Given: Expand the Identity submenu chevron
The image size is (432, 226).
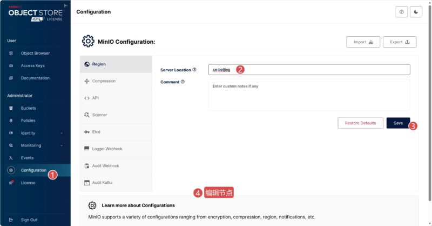Looking at the screenshot, I should coord(62,133).
